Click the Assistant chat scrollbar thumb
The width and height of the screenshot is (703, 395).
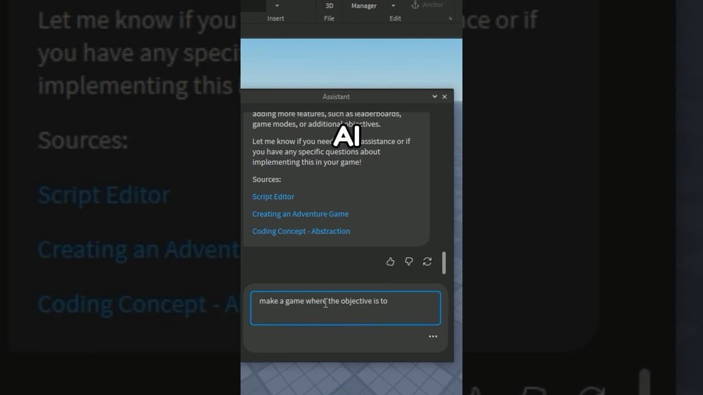coord(444,263)
